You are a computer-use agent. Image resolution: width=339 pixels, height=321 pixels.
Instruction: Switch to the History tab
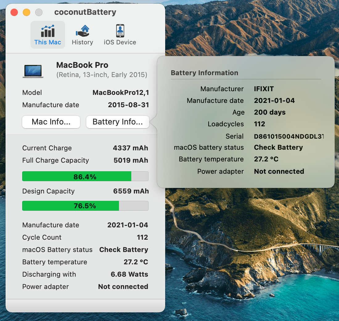coord(82,35)
